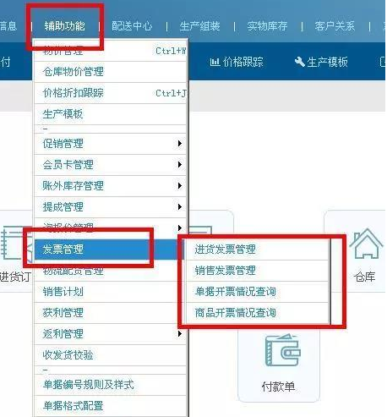Expand the 促销管理 submenu arrow
Image resolution: width=387 pixels, height=417 pixels.
coord(180,144)
